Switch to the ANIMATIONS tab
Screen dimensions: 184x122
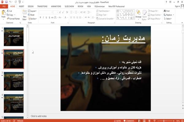pyautogui.click(x=56, y=6)
